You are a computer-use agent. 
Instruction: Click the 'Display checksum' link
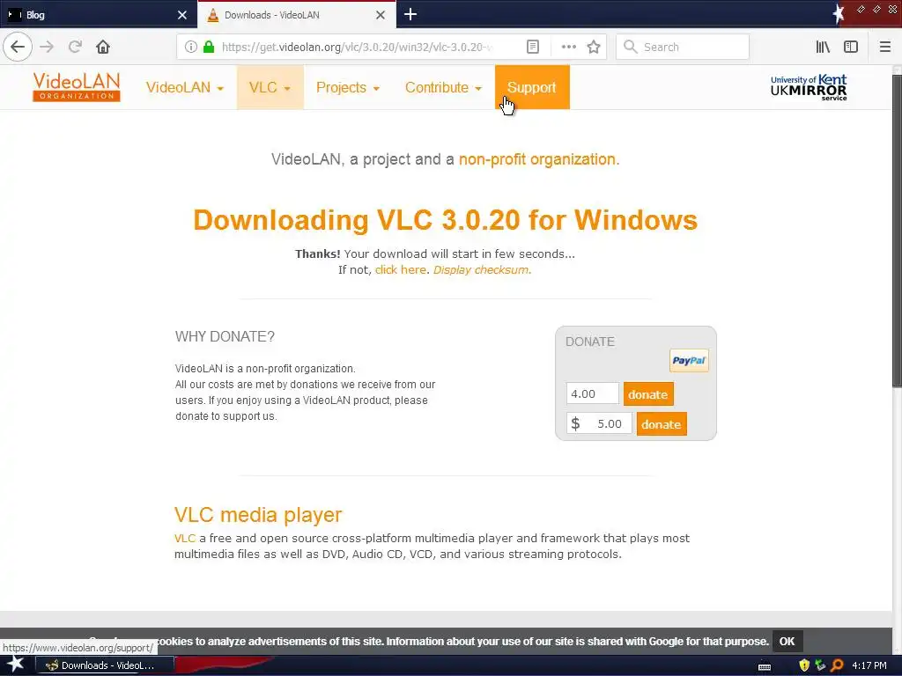pos(481,269)
